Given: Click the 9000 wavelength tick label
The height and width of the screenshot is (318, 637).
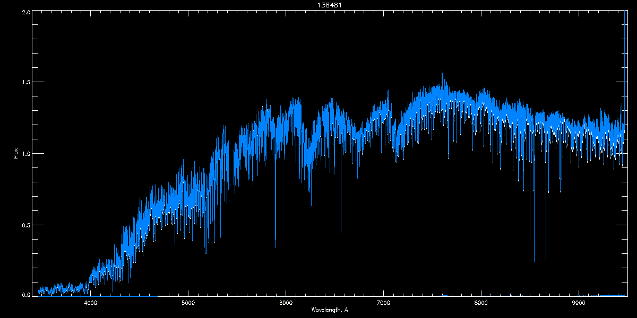Looking at the screenshot, I should tap(579, 303).
